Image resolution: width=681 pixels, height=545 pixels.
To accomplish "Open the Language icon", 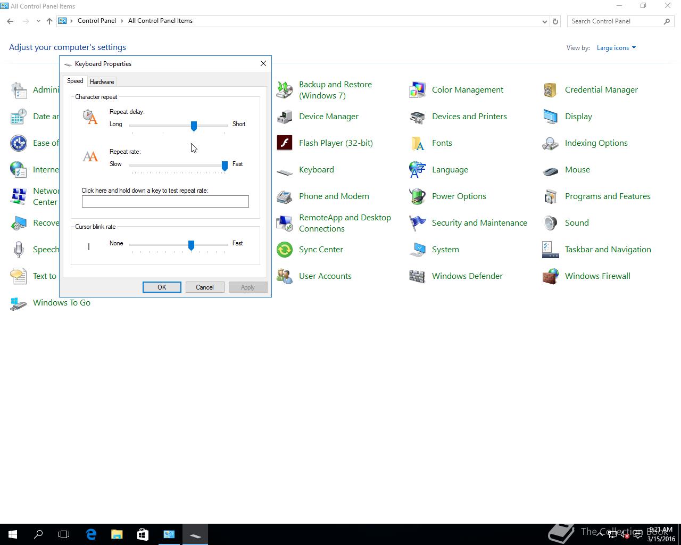I will pyautogui.click(x=418, y=170).
